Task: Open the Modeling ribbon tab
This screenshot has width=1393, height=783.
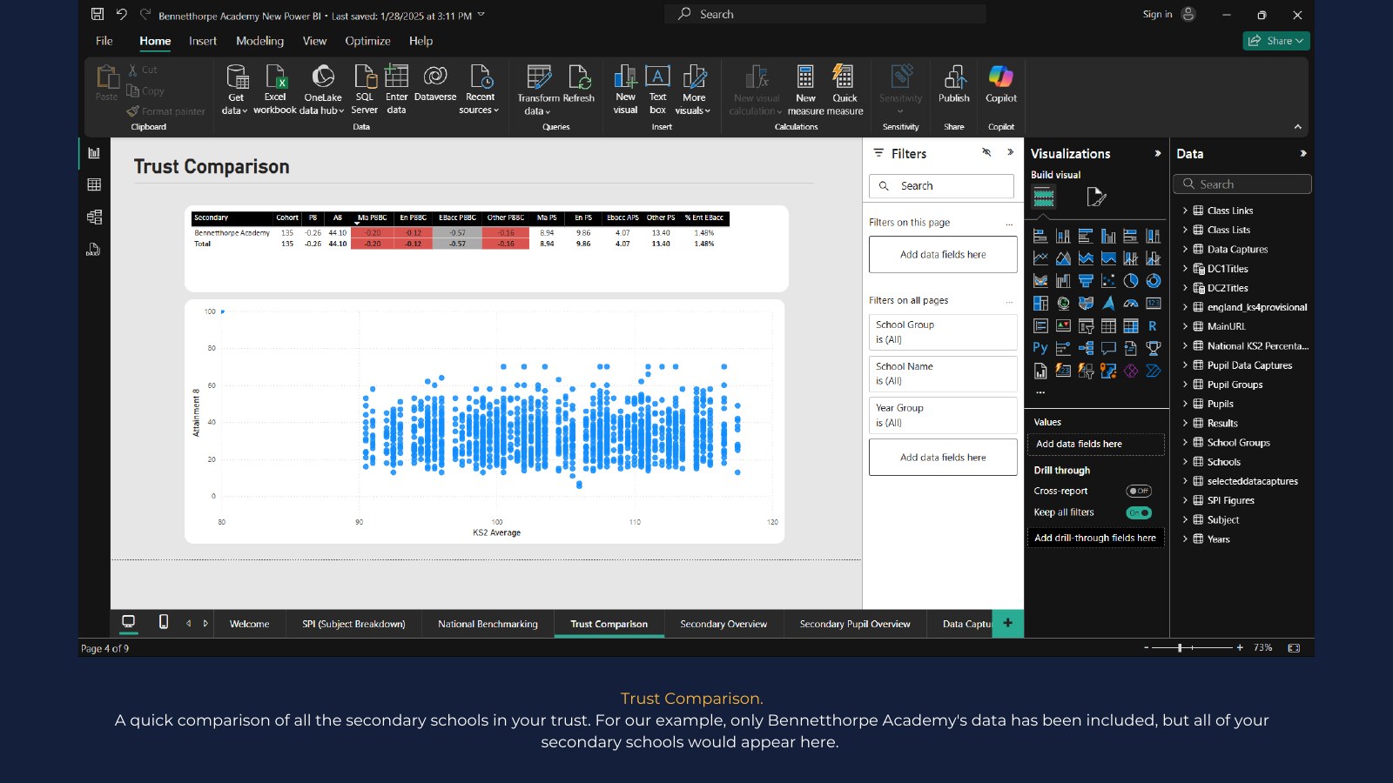Action: coord(259,41)
